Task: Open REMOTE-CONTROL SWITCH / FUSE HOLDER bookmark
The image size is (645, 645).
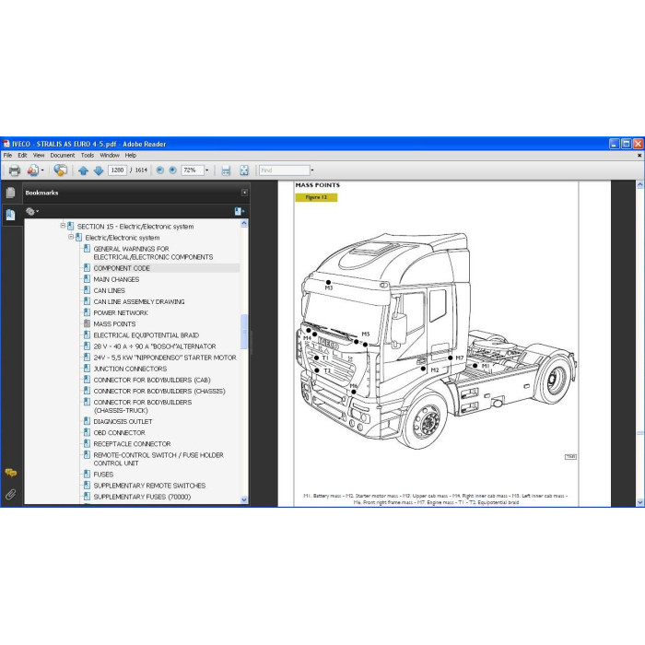Action: (158, 459)
